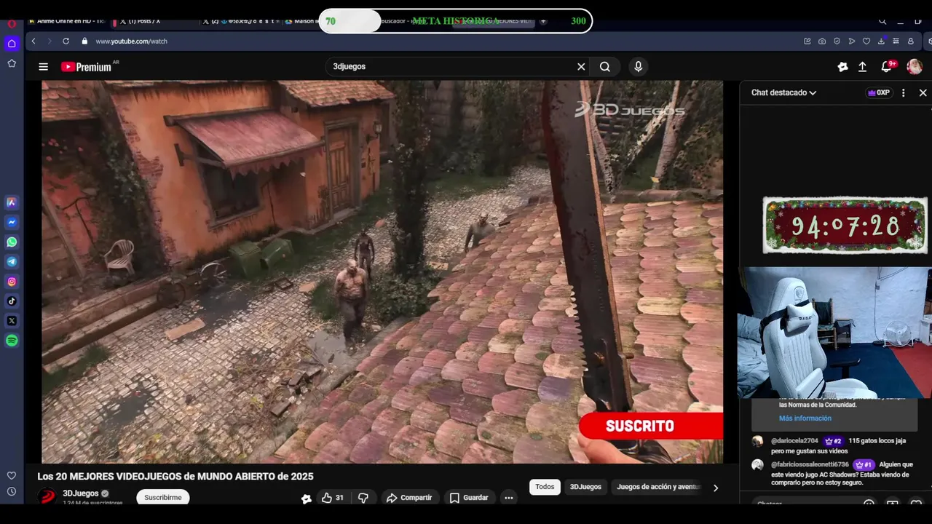Click the Suscribirme button
This screenshot has height=524, width=932.
[x=163, y=498]
